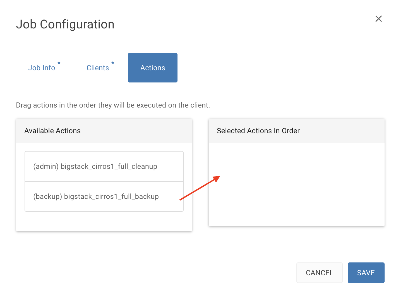Click the drag actions instruction text

pos(113,105)
